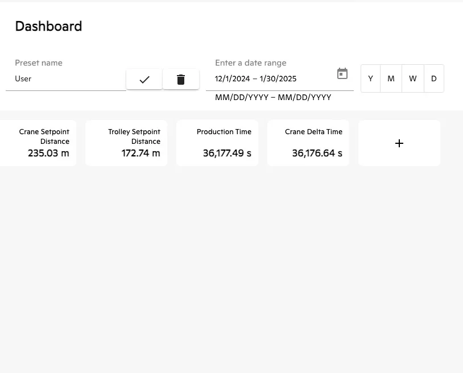
Task: Click the end date 1/30/2025
Action: [x=278, y=79]
